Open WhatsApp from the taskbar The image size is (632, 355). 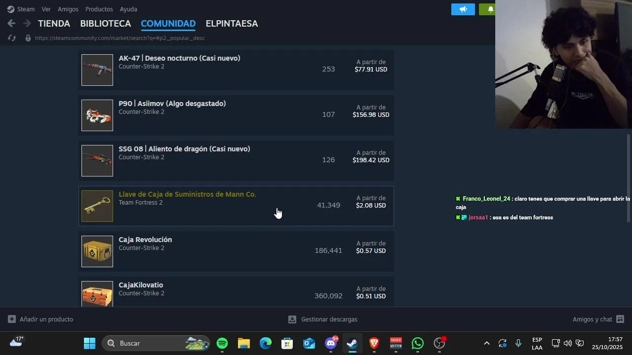418,343
